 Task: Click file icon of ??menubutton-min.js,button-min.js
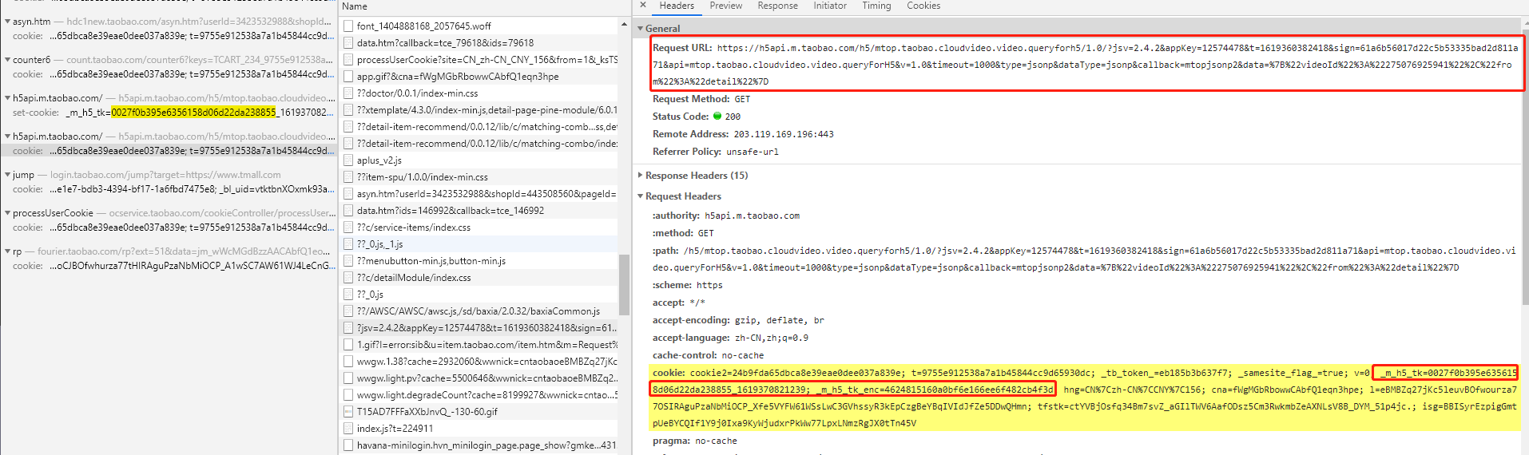348,261
